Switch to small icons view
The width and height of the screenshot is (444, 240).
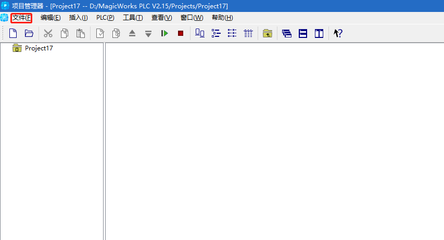point(216,33)
